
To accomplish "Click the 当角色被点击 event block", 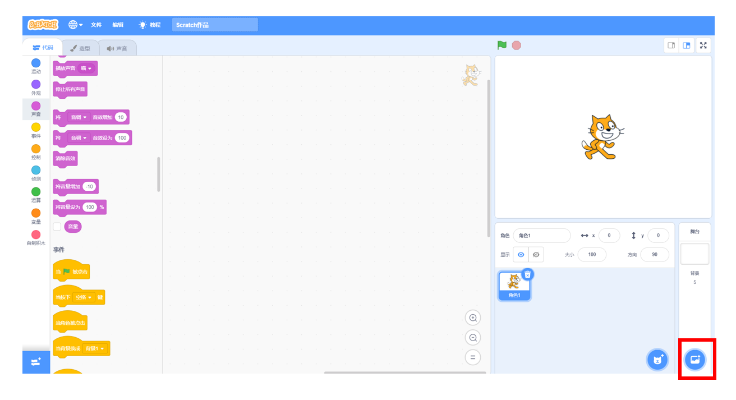I will (71, 323).
